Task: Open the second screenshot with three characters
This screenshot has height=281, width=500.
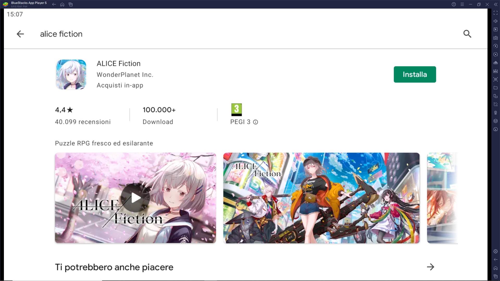Action: [321, 198]
